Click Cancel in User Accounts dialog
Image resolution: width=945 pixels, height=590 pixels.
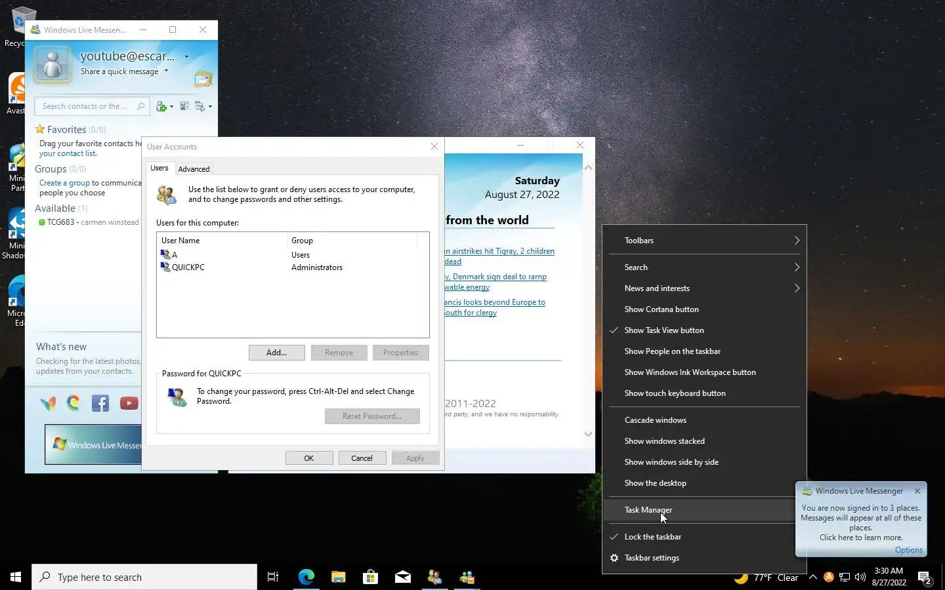[362, 458]
